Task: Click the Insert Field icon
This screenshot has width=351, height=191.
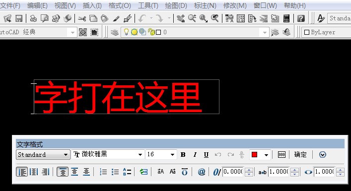Action: (x=143, y=172)
